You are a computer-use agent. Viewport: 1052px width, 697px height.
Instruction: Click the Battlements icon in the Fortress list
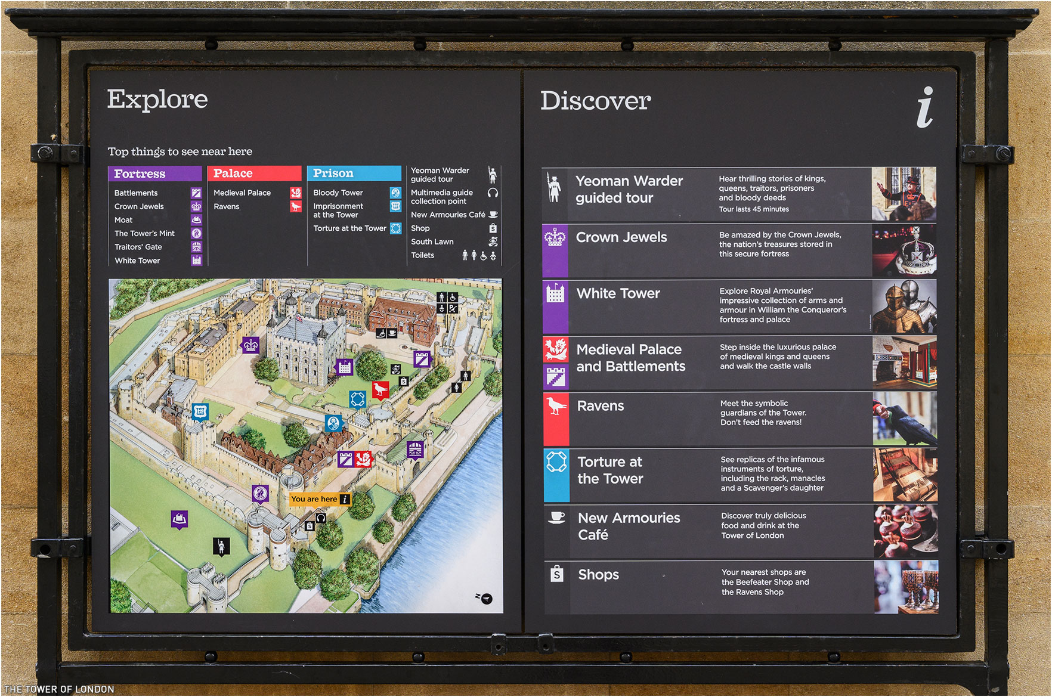tap(196, 193)
